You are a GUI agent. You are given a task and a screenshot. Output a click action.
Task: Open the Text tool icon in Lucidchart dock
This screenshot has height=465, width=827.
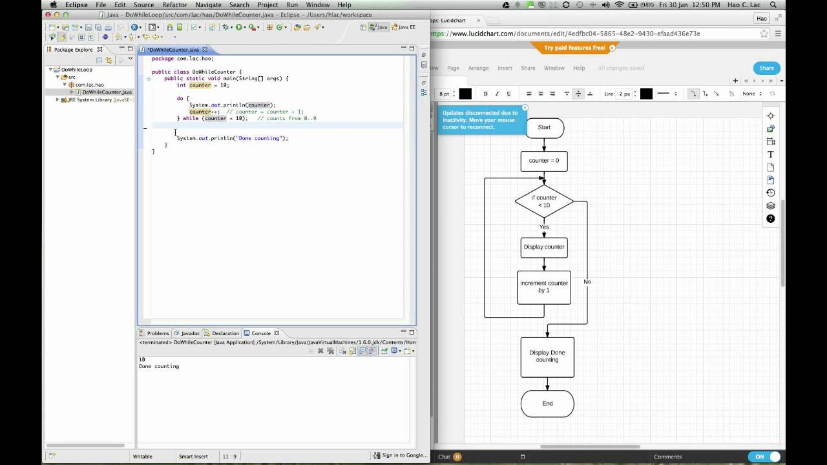point(770,154)
